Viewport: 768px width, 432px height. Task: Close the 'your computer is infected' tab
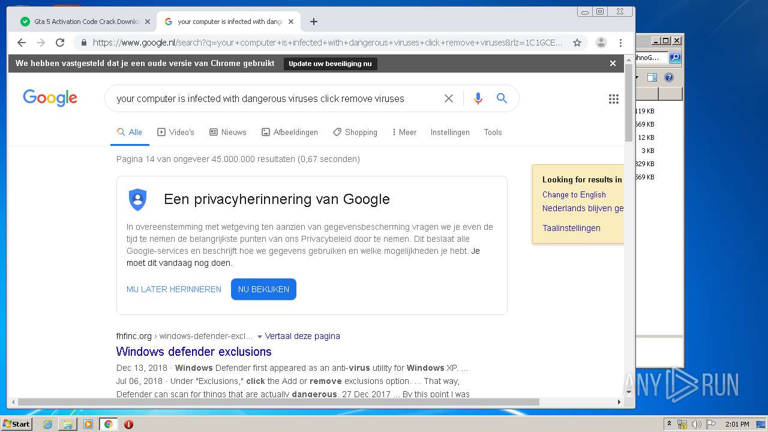tap(291, 22)
